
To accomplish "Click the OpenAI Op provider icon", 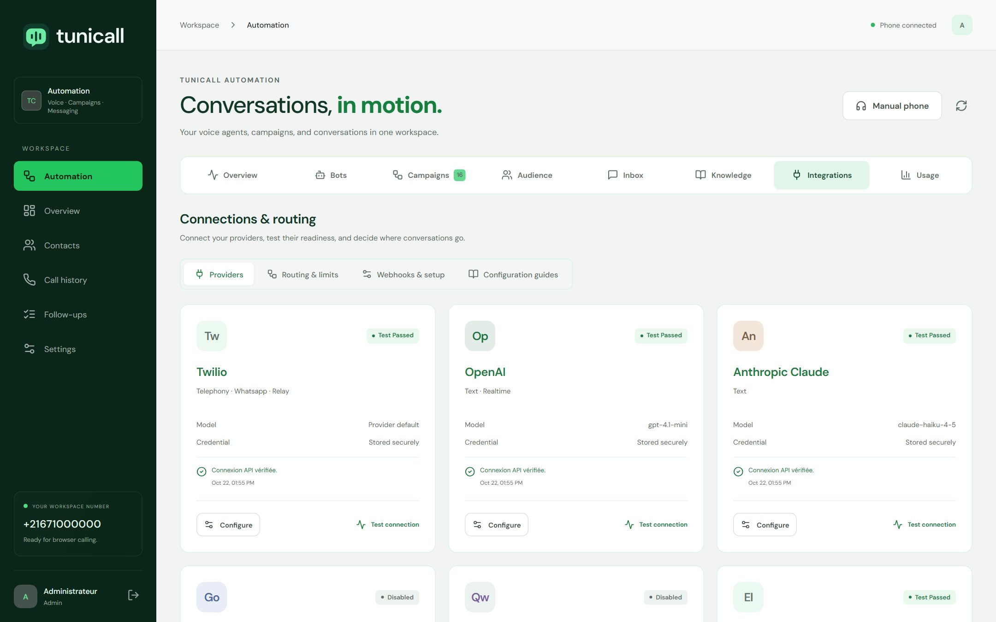I will click(480, 336).
